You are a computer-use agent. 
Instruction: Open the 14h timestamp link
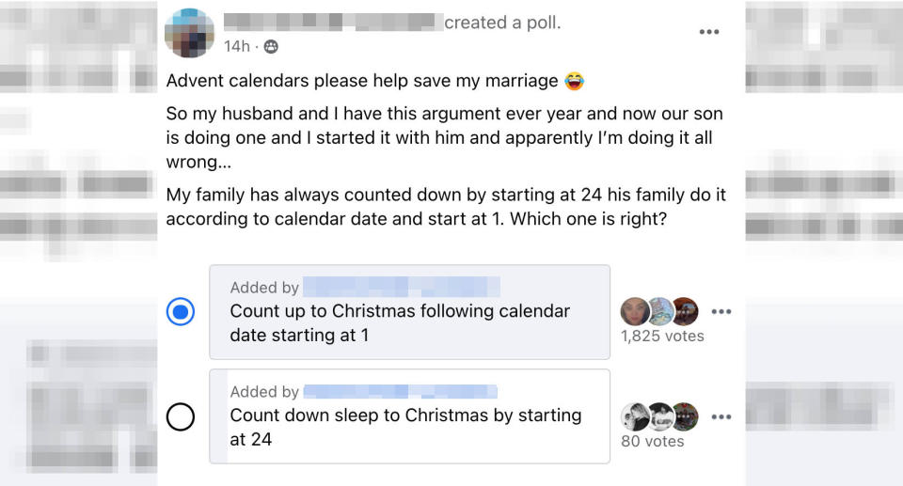tap(236, 46)
